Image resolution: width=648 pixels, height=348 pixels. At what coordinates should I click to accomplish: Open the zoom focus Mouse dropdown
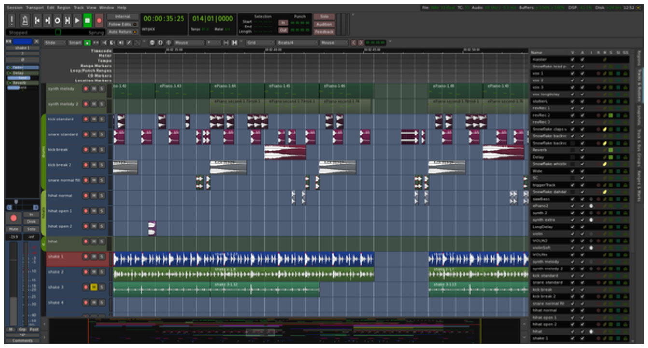coord(188,43)
